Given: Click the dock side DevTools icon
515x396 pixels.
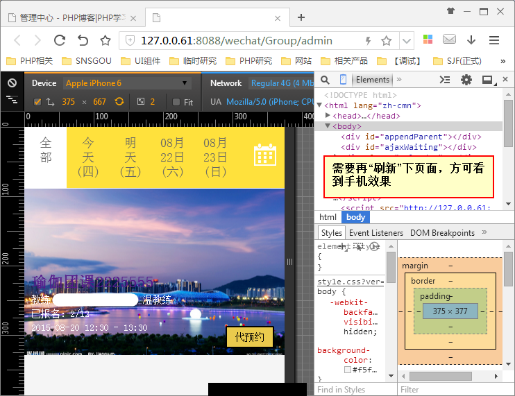Looking at the screenshot, I should pyautogui.click(x=489, y=80).
